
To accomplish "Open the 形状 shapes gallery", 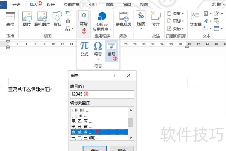I will click(x=57, y=20).
